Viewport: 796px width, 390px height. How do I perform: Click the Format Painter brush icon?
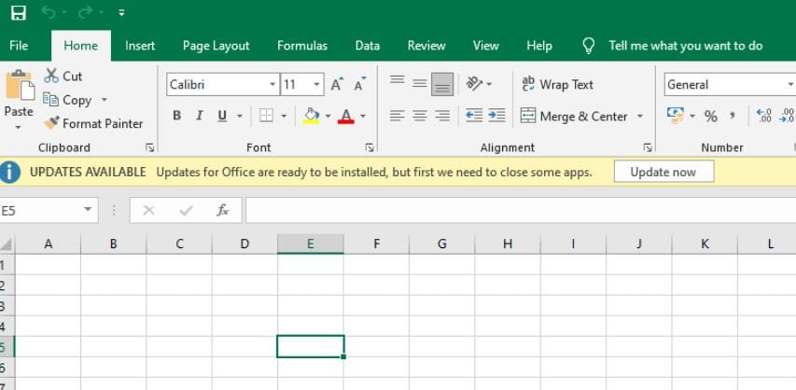pyautogui.click(x=51, y=123)
